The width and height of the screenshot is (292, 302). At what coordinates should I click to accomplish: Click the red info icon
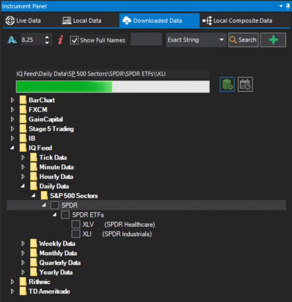(x=60, y=40)
